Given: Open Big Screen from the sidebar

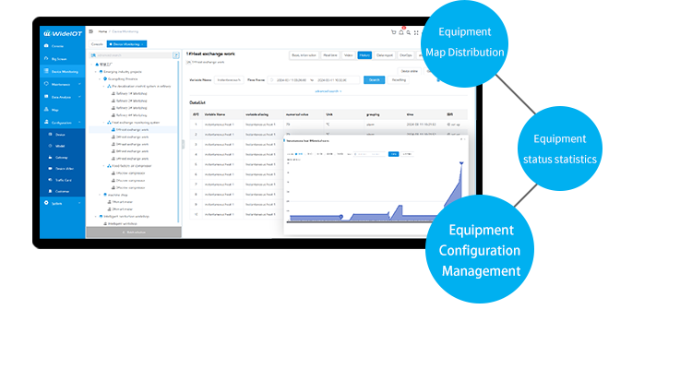Looking at the screenshot, I should coord(59,58).
